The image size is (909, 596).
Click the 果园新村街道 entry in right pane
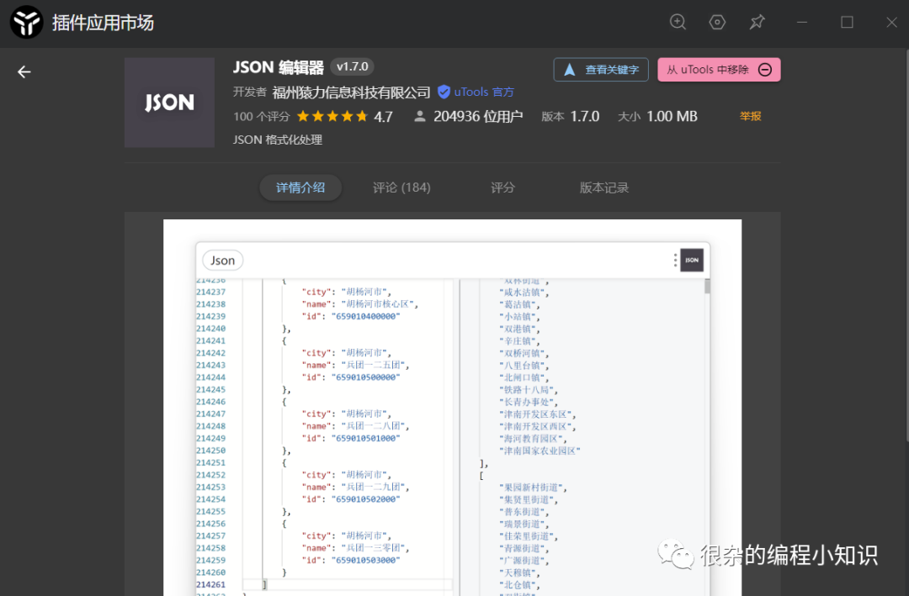533,488
